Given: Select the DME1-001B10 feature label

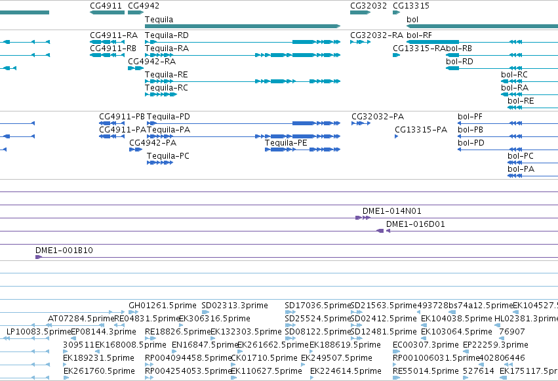Looking at the screenshot, I should [x=64, y=251].
